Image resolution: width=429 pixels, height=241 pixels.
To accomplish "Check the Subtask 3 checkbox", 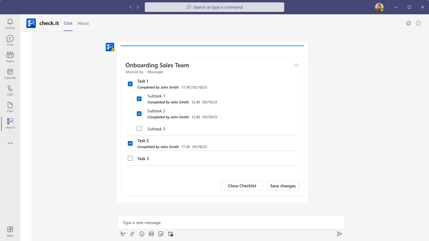I will point(139,128).
